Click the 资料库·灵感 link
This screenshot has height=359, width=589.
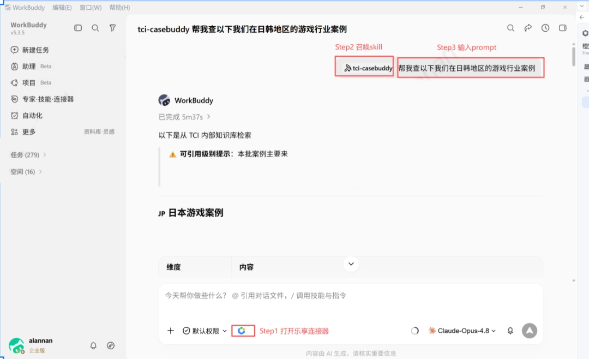point(99,131)
